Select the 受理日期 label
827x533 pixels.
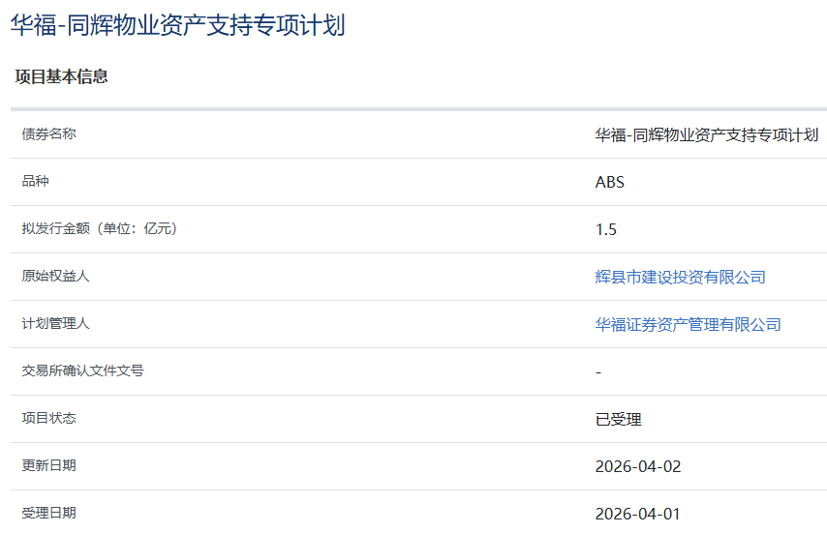coord(49,513)
